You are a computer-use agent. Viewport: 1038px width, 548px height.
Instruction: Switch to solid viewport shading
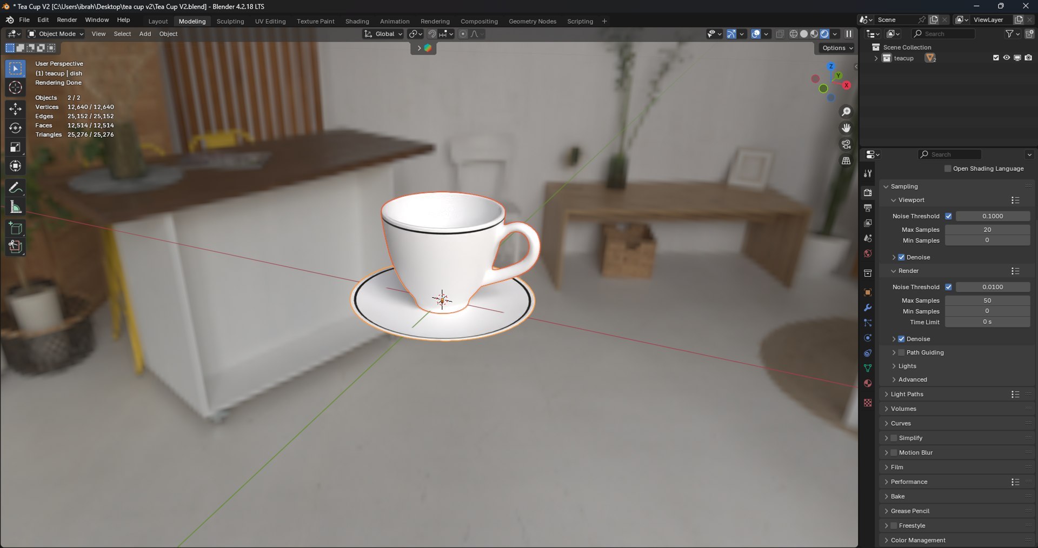point(804,34)
